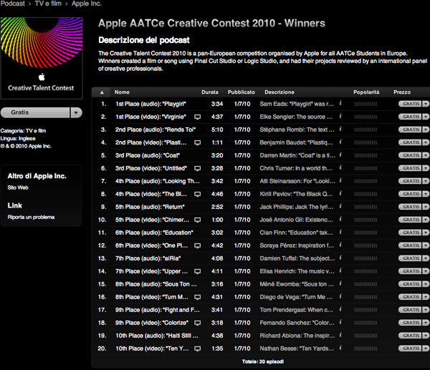This screenshot has width=430, height=370.
Task: Select 8th Place (audio) Sous Ton title
Action: 156,284
